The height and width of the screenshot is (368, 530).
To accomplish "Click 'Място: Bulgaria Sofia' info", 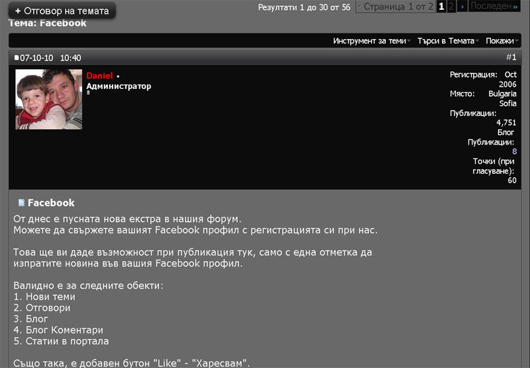I will tap(483, 98).
